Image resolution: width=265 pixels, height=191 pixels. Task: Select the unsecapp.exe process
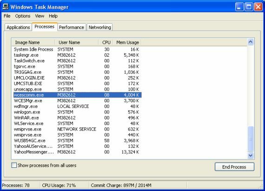77,89
